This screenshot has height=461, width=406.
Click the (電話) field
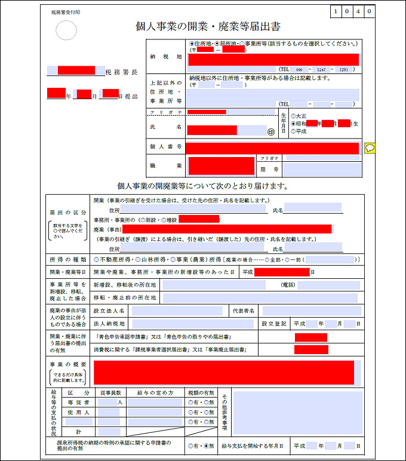(328, 285)
